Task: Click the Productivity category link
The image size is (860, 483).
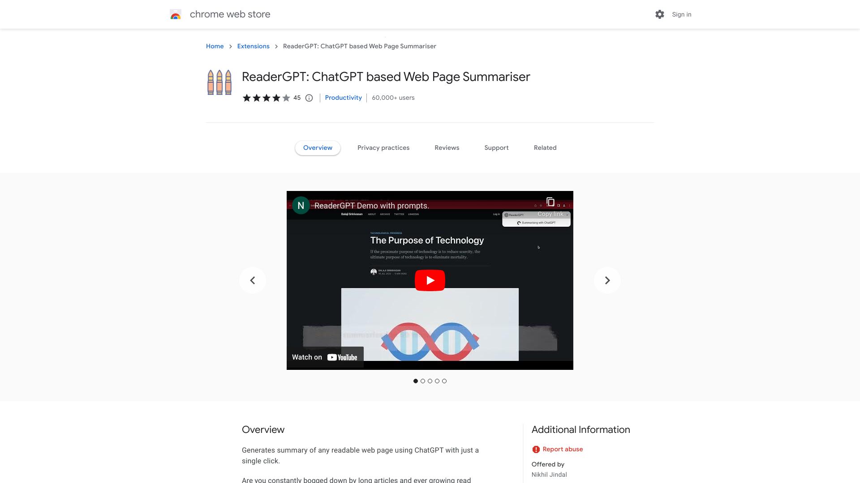Action: tap(343, 97)
